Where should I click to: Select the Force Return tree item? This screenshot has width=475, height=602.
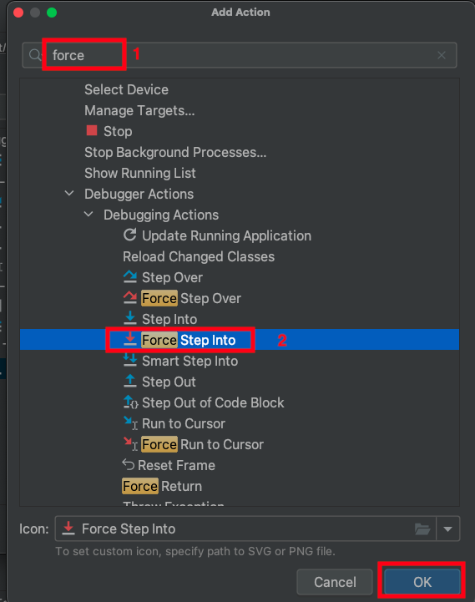pos(162,486)
